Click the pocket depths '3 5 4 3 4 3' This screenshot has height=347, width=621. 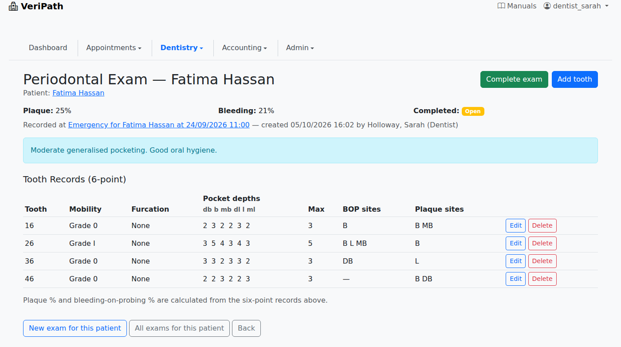227,243
